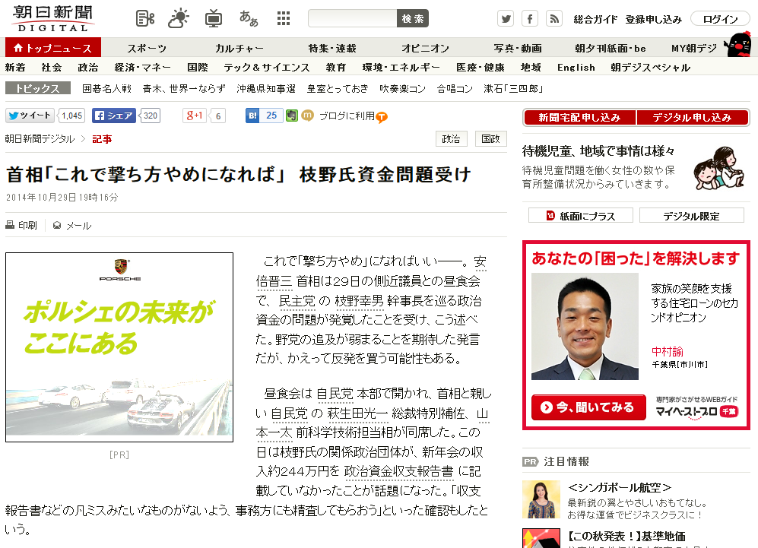Screen dimensions: 758x548
Task: Open the weather sun-cloud icon
Action: pos(179,19)
